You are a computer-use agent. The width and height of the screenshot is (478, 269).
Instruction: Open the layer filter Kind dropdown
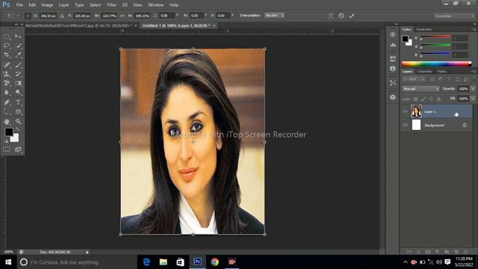pyautogui.click(x=414, y=79)
